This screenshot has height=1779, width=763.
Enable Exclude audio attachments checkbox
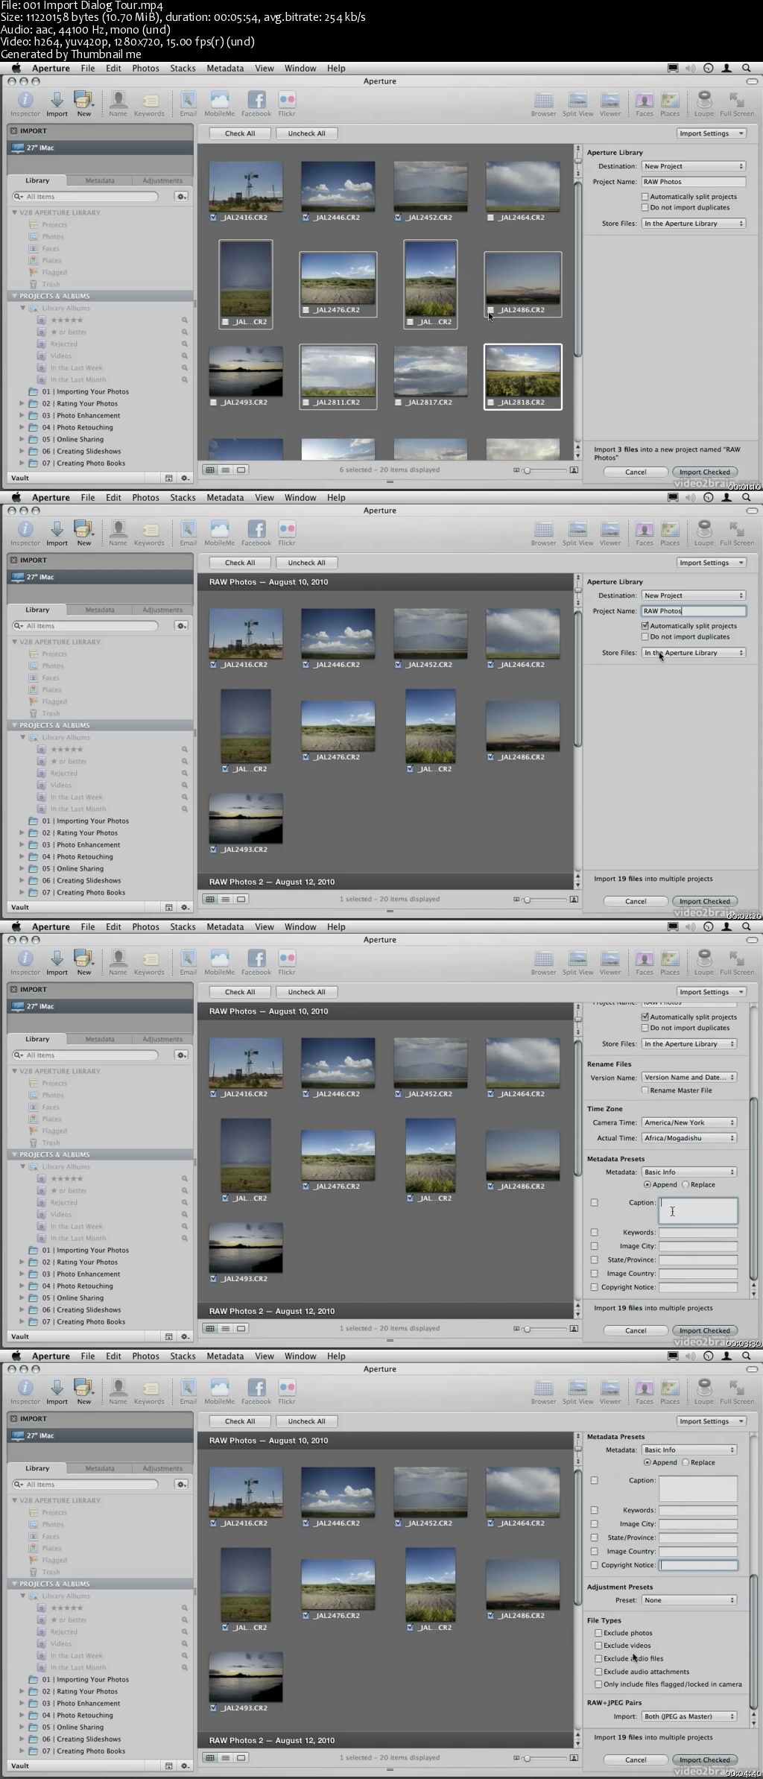(x=598, y=1672)
